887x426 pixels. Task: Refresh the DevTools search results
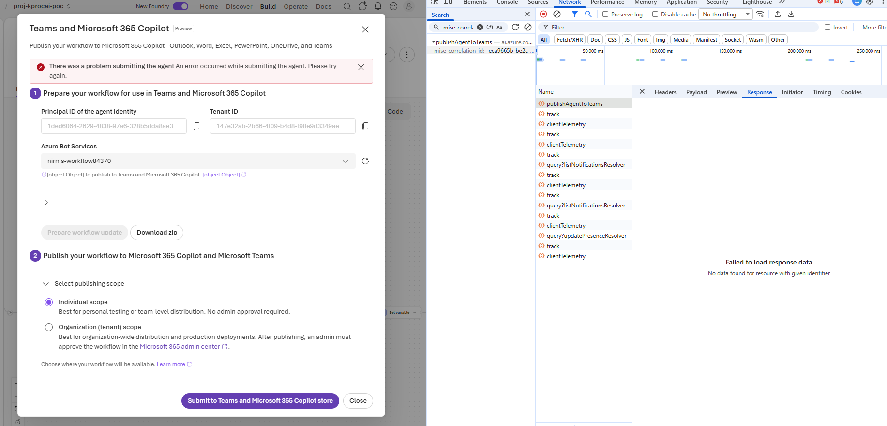click(x=515, y=27)
